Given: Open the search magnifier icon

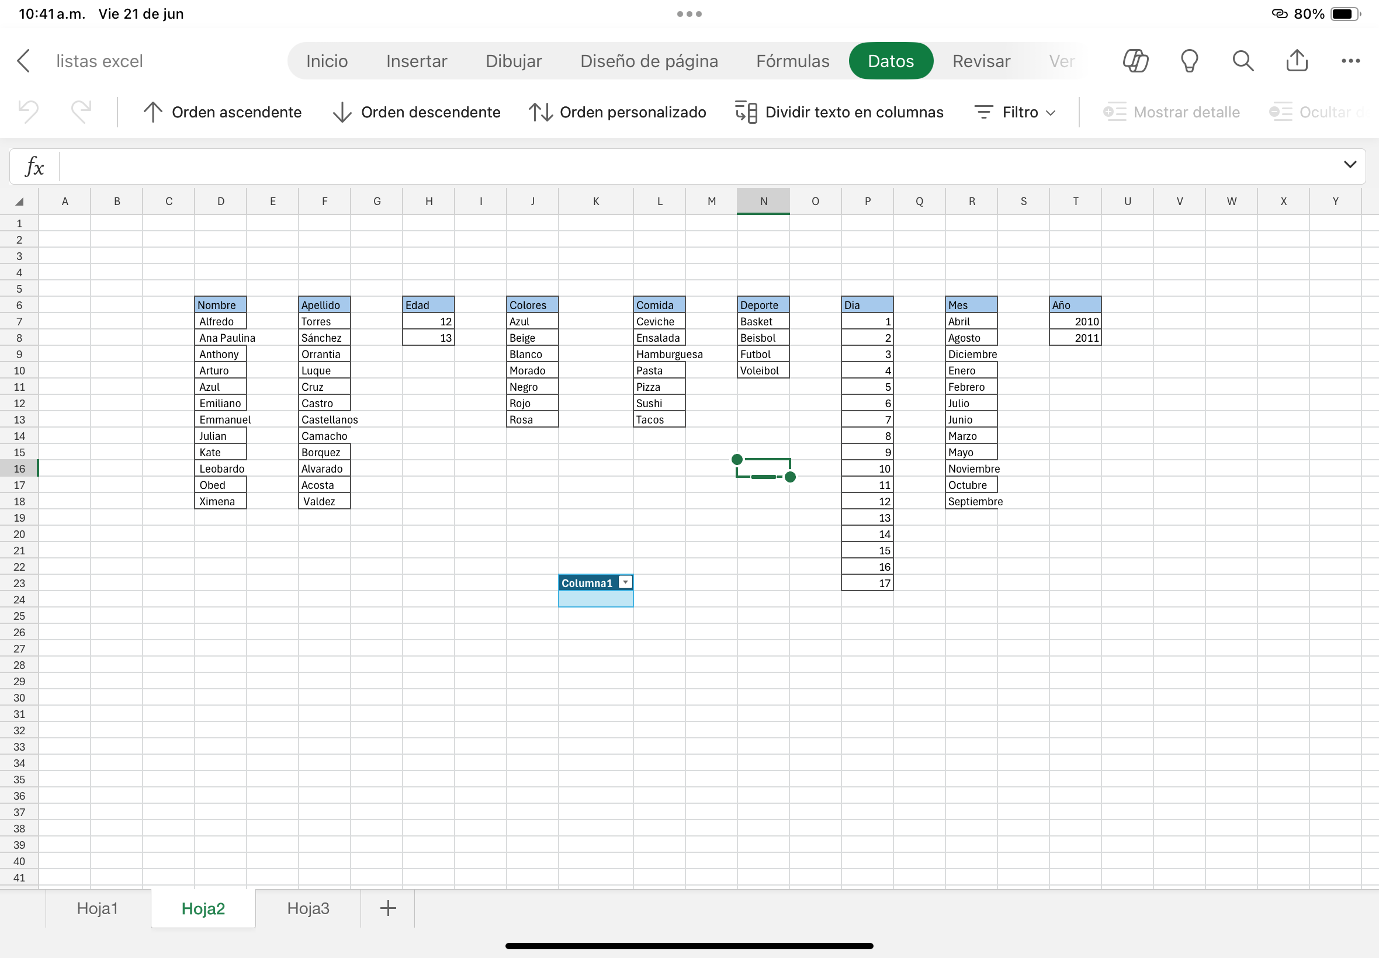Looking at the screenshot, I should pos(1243,61).
